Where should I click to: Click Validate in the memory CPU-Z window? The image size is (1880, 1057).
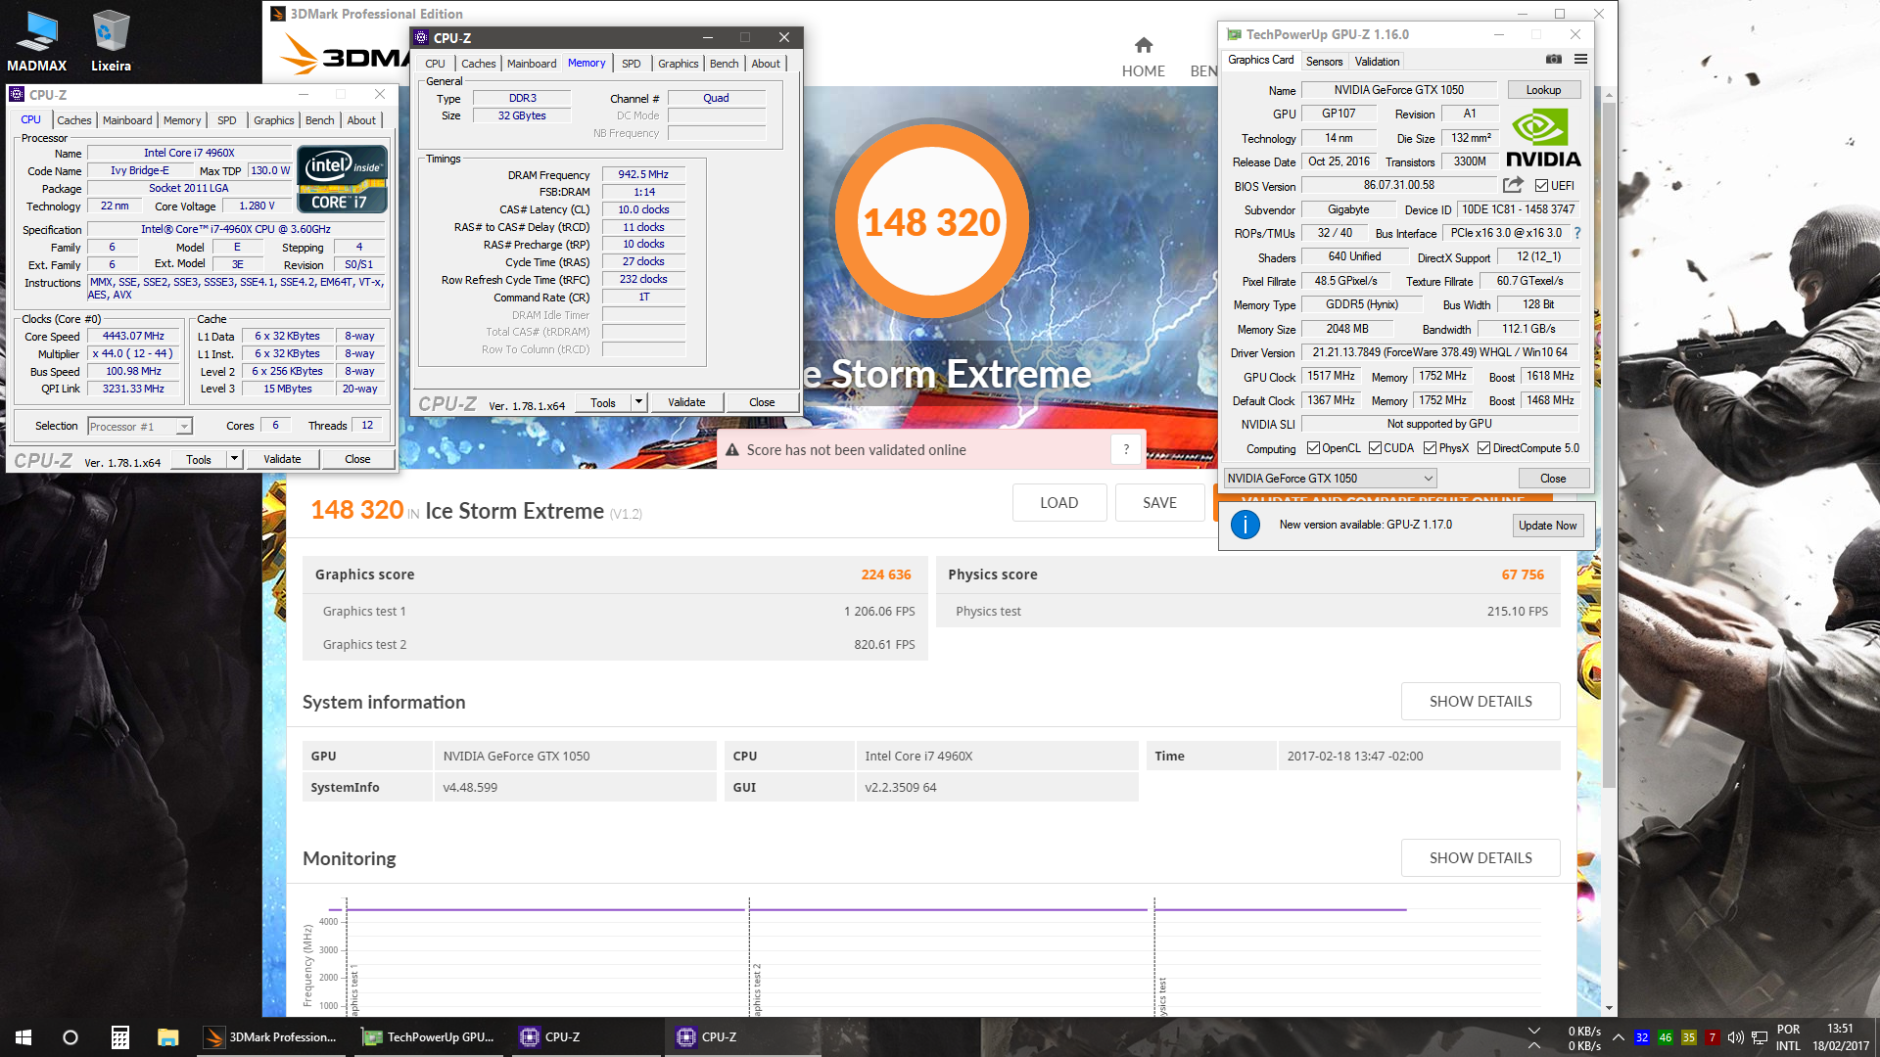click(x=685, y=402)
